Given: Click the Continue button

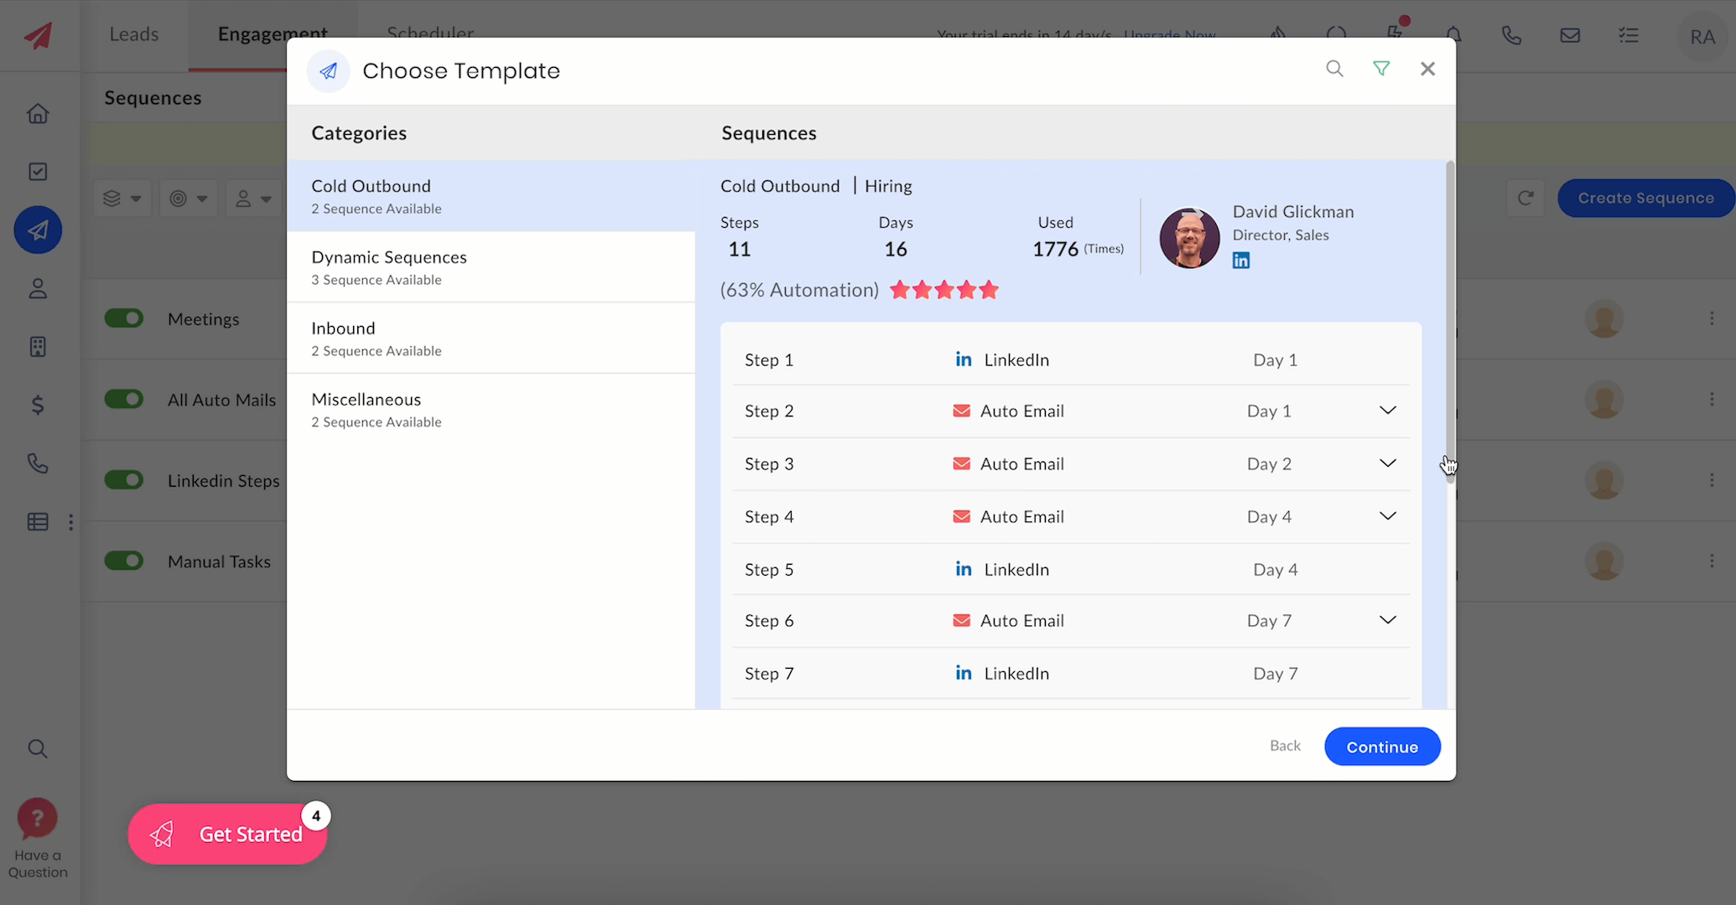Looking at the screenshot, I should [1382, 747].
